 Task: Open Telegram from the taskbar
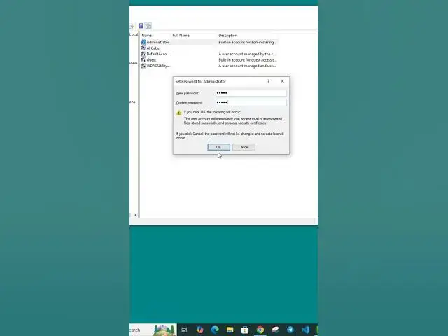[290, 330]
